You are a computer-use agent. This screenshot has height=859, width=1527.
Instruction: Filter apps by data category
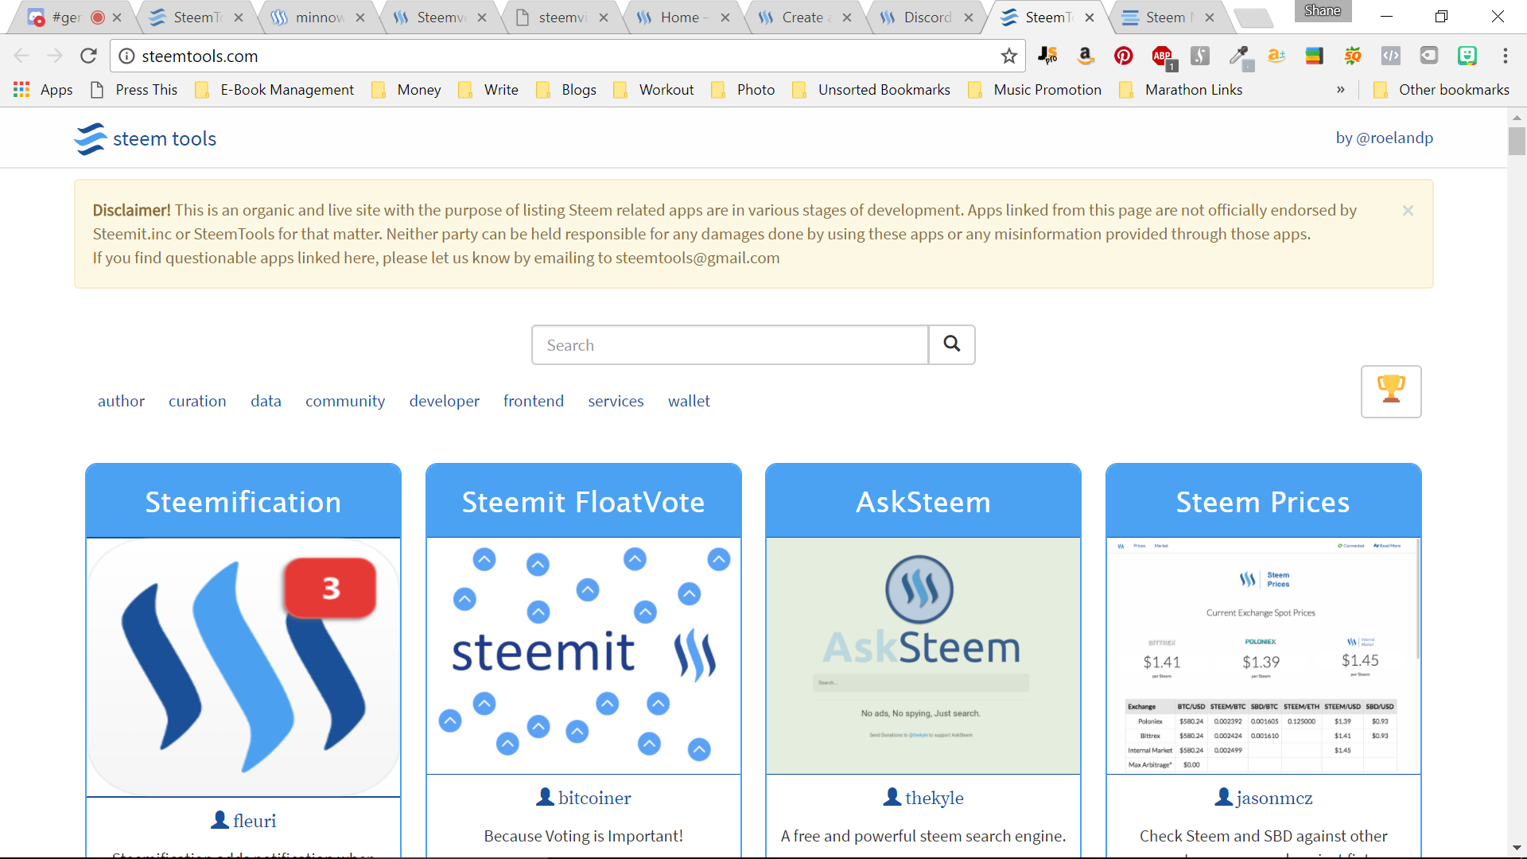[266, 401]
